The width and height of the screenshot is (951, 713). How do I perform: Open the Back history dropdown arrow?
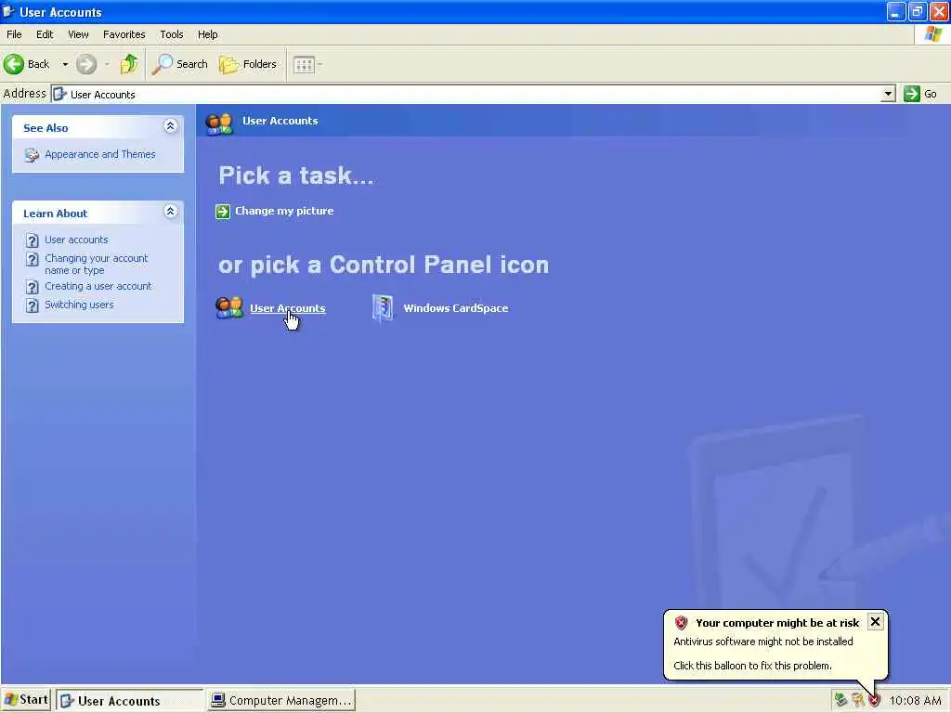click(x=65, y=64)
